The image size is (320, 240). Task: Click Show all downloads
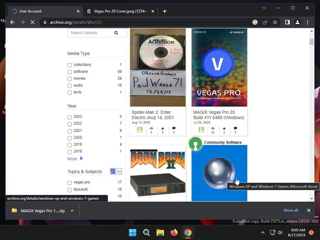pyautogui.click(x=291, y=210)
